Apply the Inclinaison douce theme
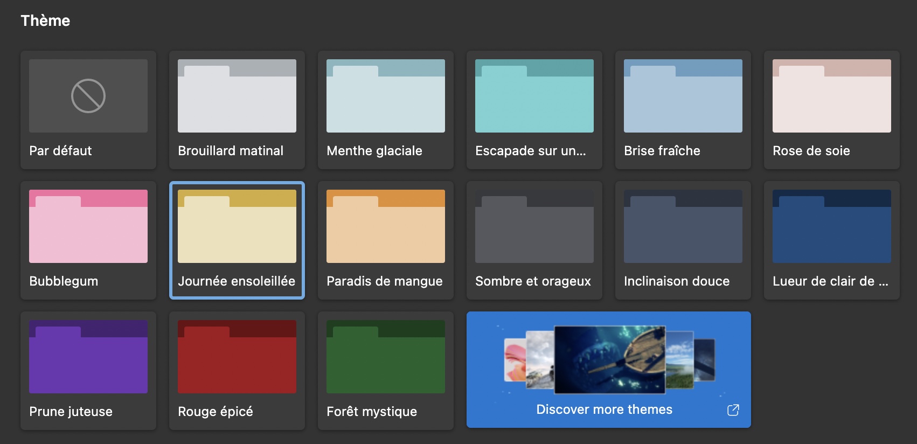Screen dimensions: 917x444 click(x=683, y=240)
